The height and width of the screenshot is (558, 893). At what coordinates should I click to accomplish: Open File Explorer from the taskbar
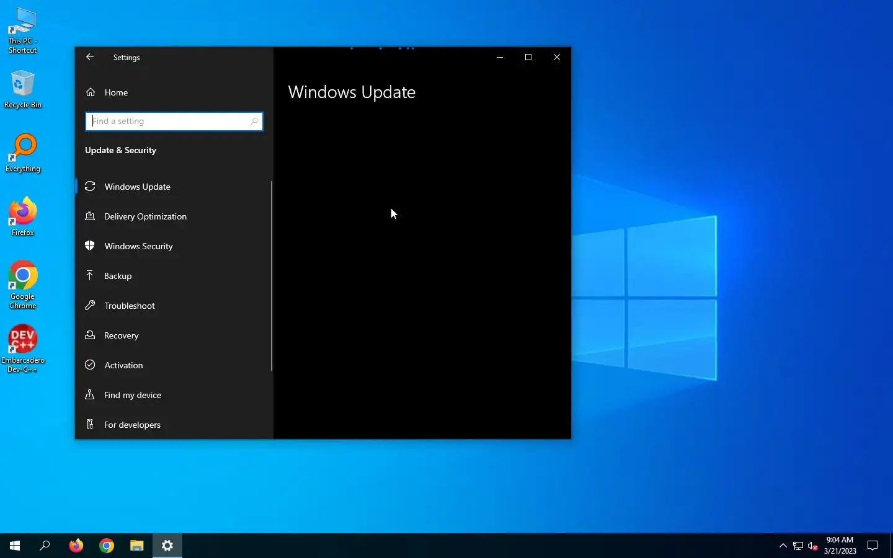click(137, 546)
